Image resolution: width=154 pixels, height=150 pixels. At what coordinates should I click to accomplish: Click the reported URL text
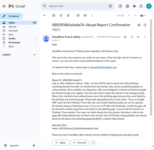(x=75, y=128)
